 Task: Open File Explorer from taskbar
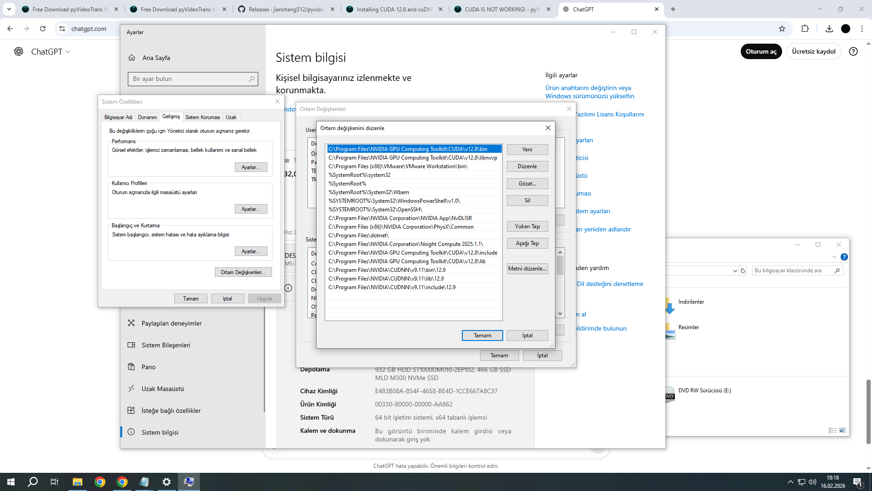pos(77,482)
